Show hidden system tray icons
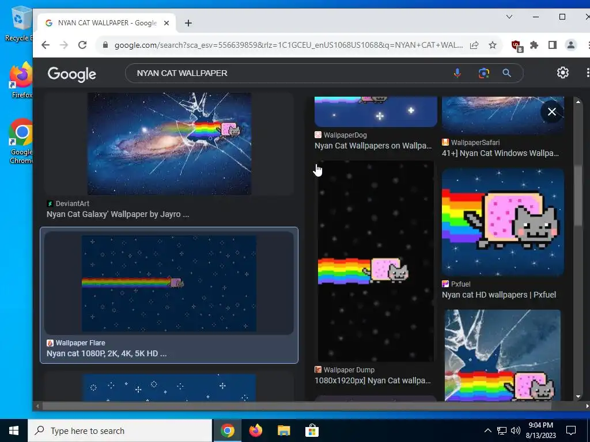The image size is (590, 442). tap(487, 430)
